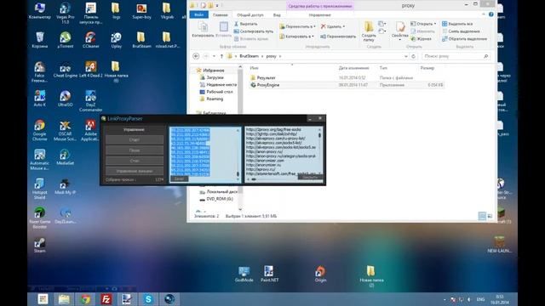This screenshot has width=545, height=306.
Task: Click Вырезать in the ribbon
Action: (x=245, y=24)
